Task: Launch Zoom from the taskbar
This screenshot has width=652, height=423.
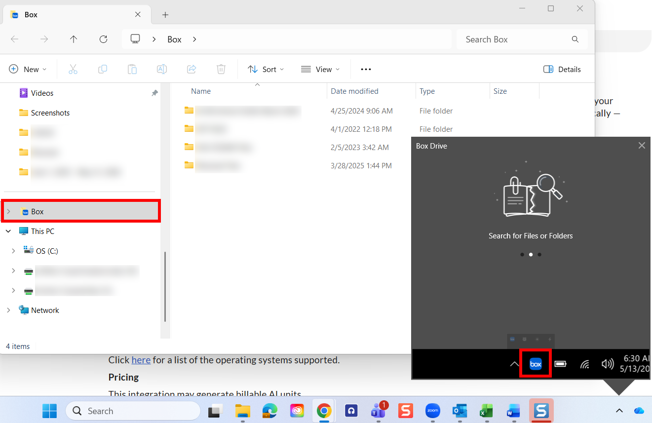Action: tap(432, 411)
